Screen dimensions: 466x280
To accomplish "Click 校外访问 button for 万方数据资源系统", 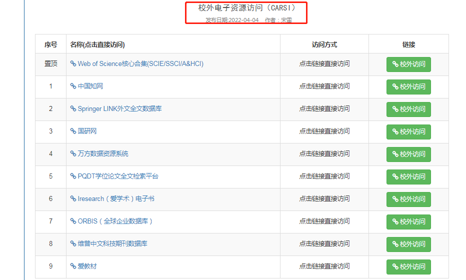I will pyautogui.click(x=408, y=154).
